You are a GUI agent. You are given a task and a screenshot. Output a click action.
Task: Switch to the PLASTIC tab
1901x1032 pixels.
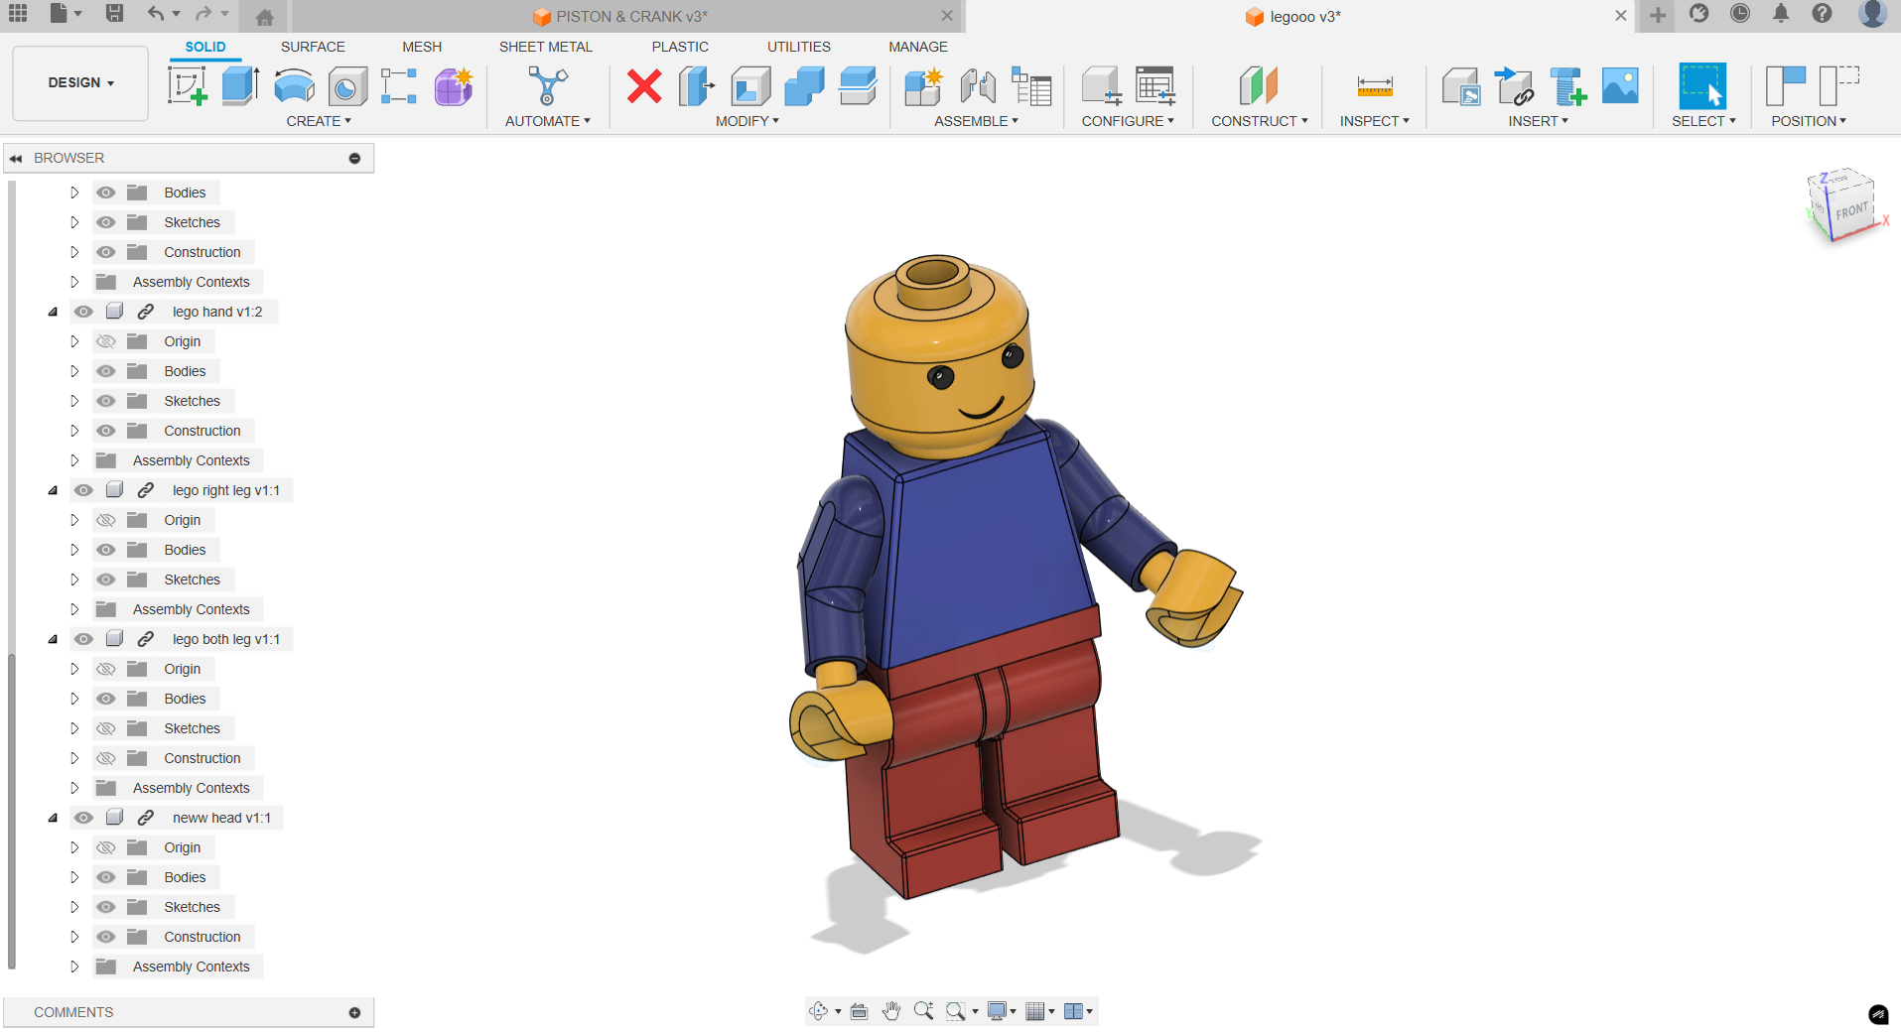[680, 47]
